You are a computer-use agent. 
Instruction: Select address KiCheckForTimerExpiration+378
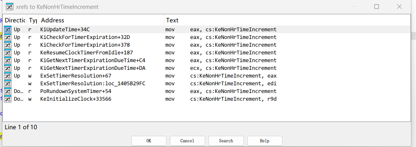85,45
